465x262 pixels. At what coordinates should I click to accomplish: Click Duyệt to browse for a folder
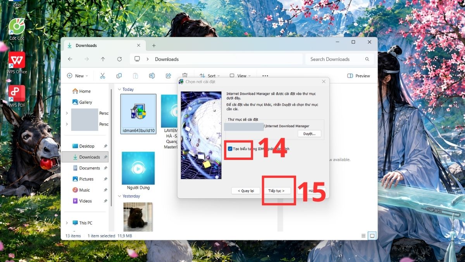310,134
